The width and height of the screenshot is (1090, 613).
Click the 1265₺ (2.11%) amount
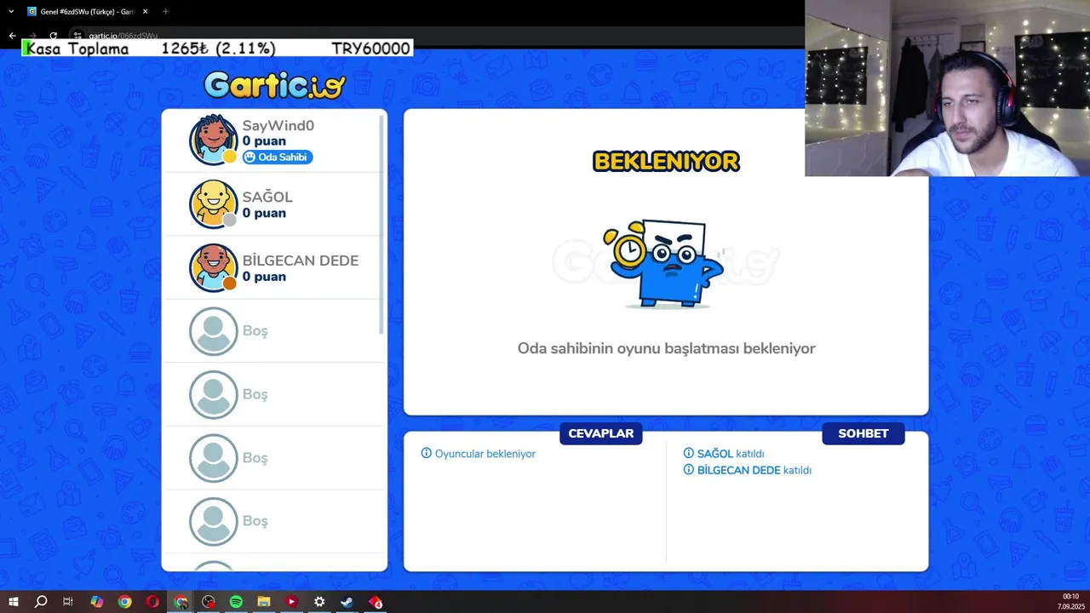pos(219,49)
